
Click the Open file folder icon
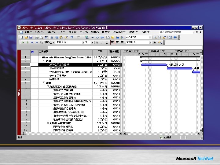pyautogui.click(x=26, y=37)
